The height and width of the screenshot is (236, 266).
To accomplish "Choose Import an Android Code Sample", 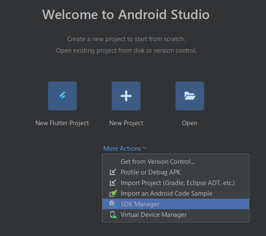I will pyautogui.click(x=176, y=194).
